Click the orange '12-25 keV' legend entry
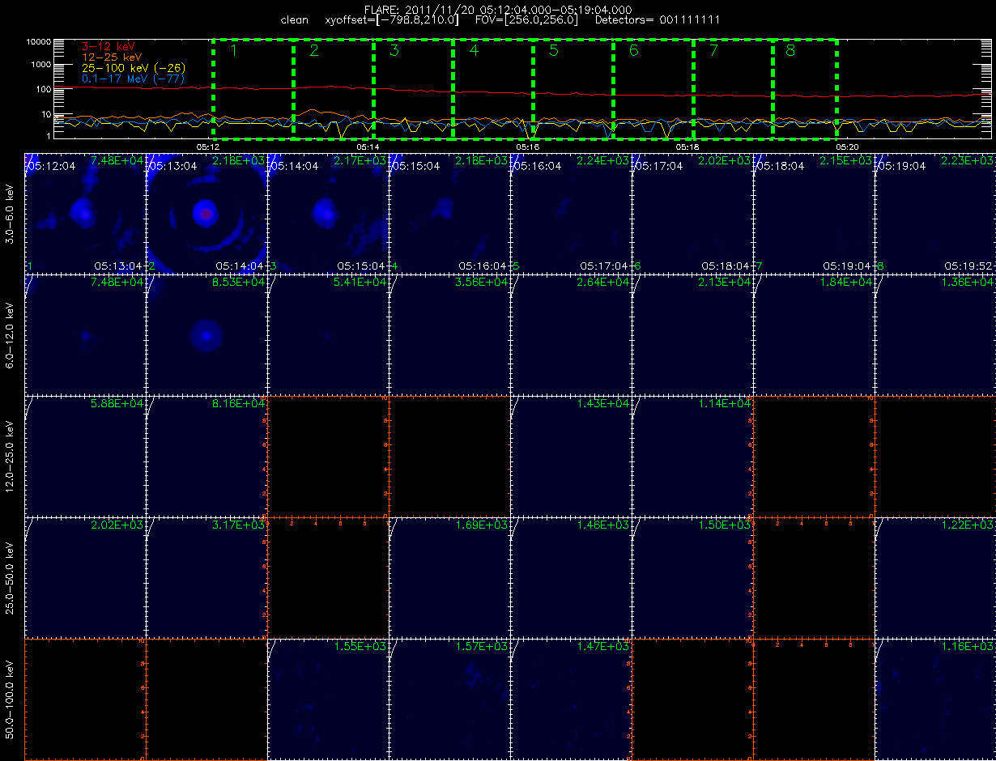Screen dimensions: 996x761 click(112, 57)
